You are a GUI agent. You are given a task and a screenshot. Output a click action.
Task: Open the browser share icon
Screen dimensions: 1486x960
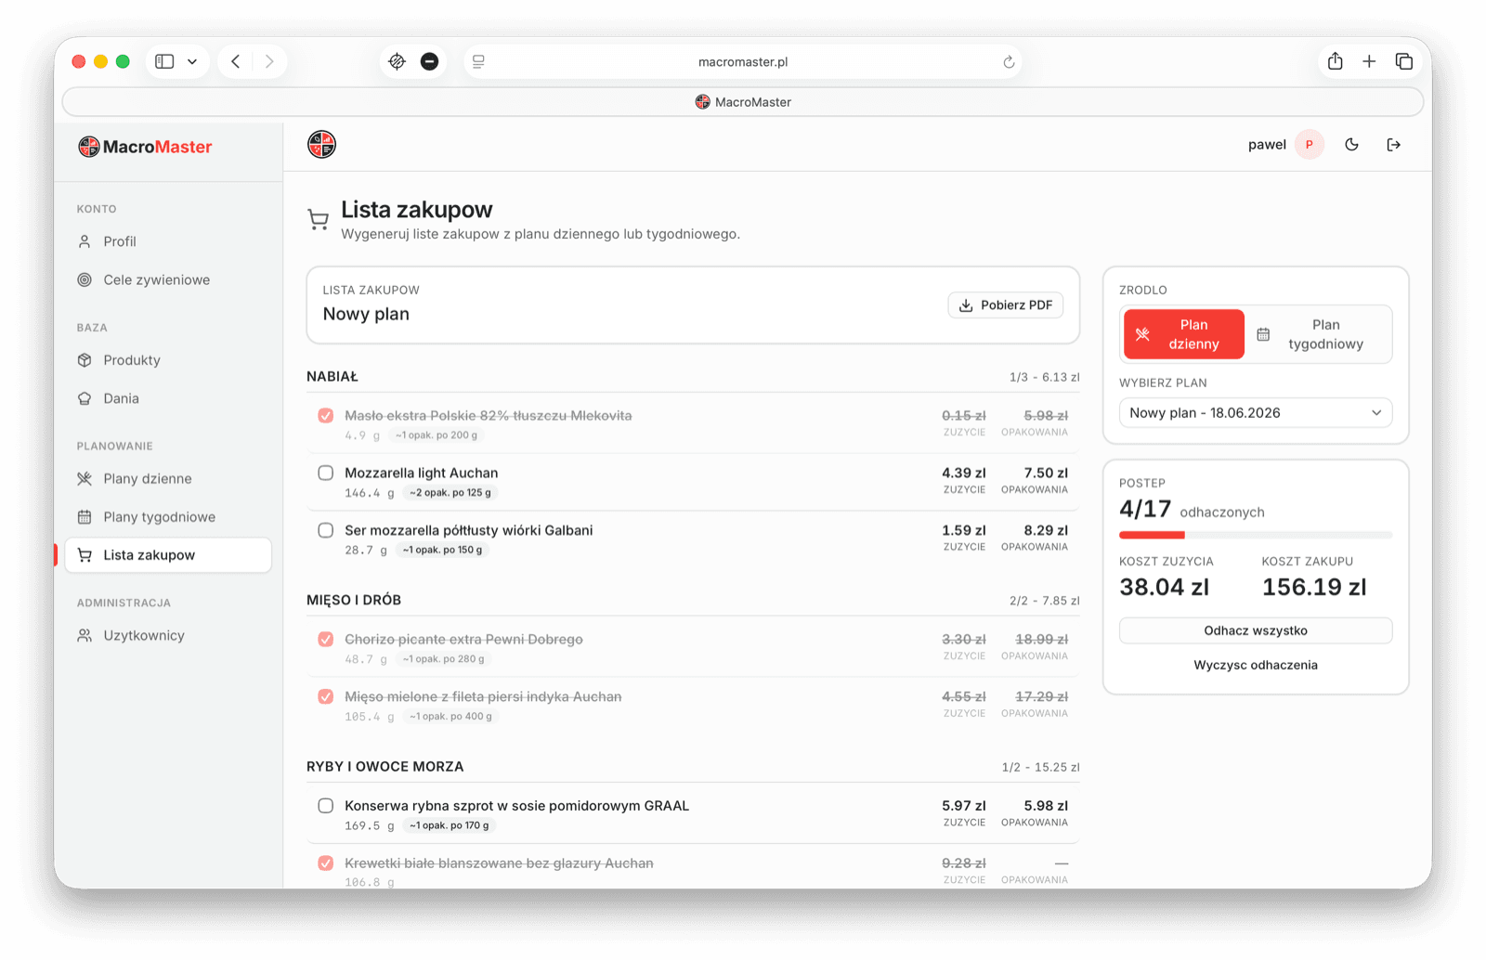coord(1335,61)
